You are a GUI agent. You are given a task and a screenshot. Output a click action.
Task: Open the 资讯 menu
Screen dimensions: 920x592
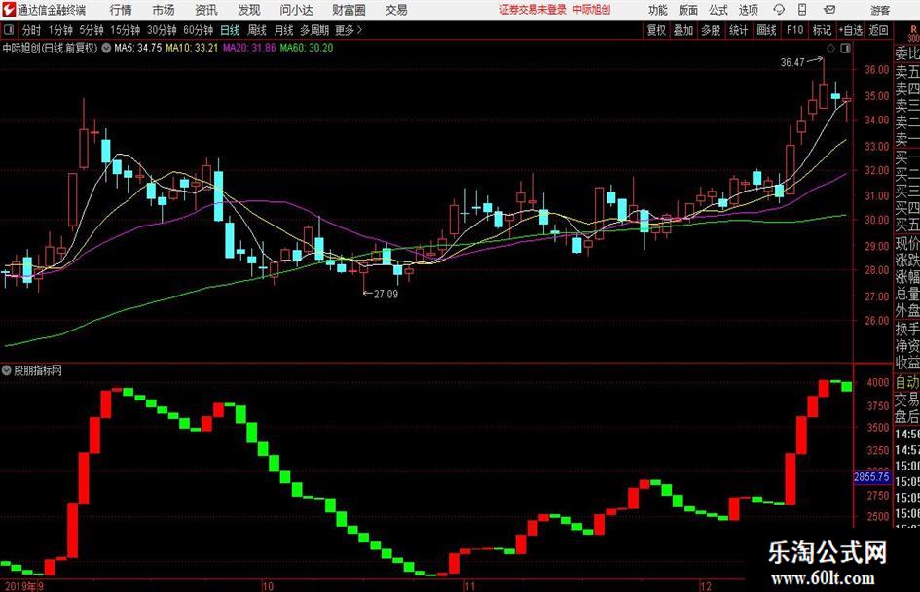206,10
